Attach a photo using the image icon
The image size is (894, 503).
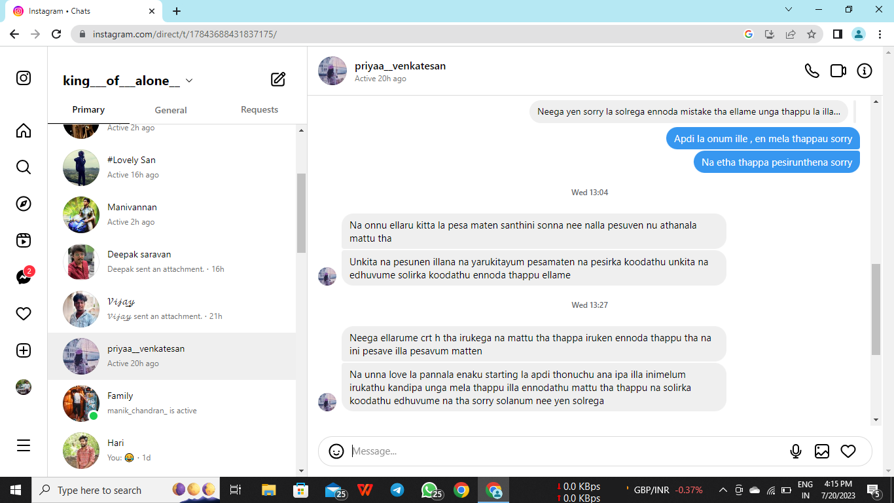(x=822, y=451)
